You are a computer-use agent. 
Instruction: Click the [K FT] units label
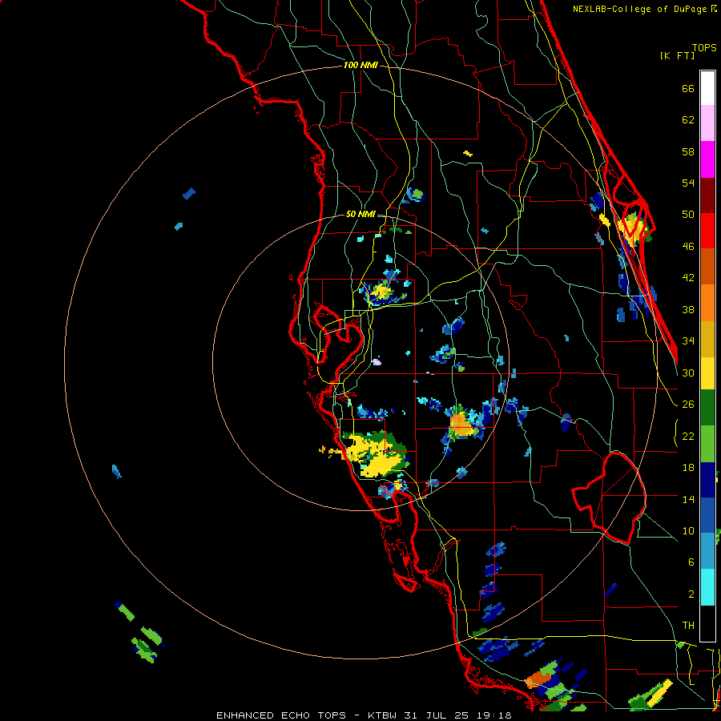tap(677, 56)
